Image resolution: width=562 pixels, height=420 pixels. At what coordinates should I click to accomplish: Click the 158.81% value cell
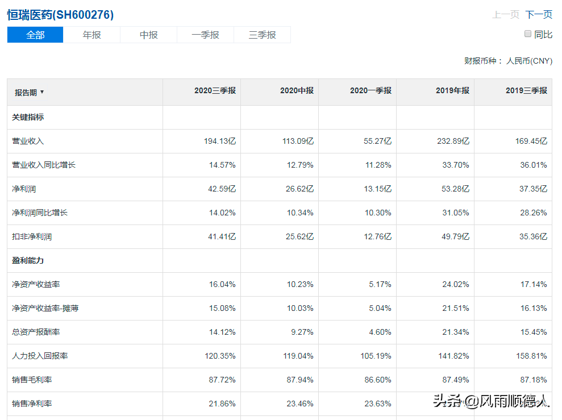click(x=531, y=356)
